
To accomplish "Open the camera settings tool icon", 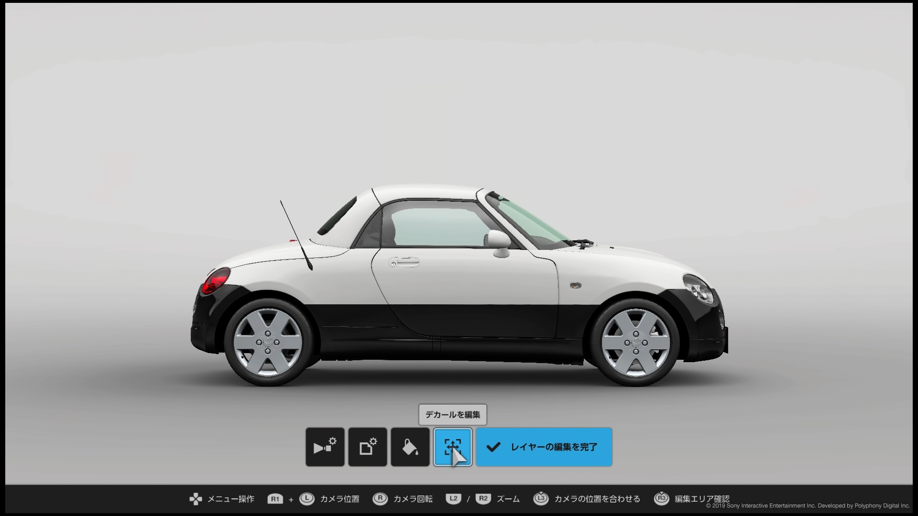I will [x=325, y=447].
